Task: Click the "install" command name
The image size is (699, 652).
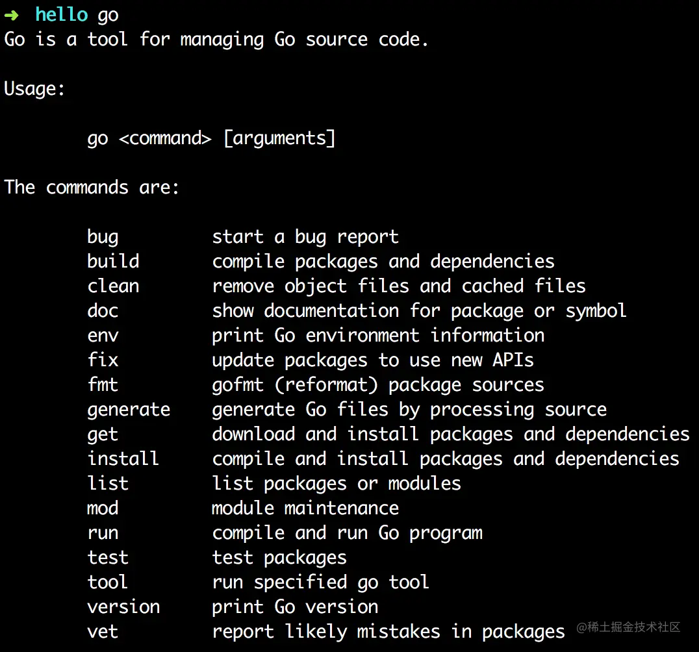Action: click(123, 458)
